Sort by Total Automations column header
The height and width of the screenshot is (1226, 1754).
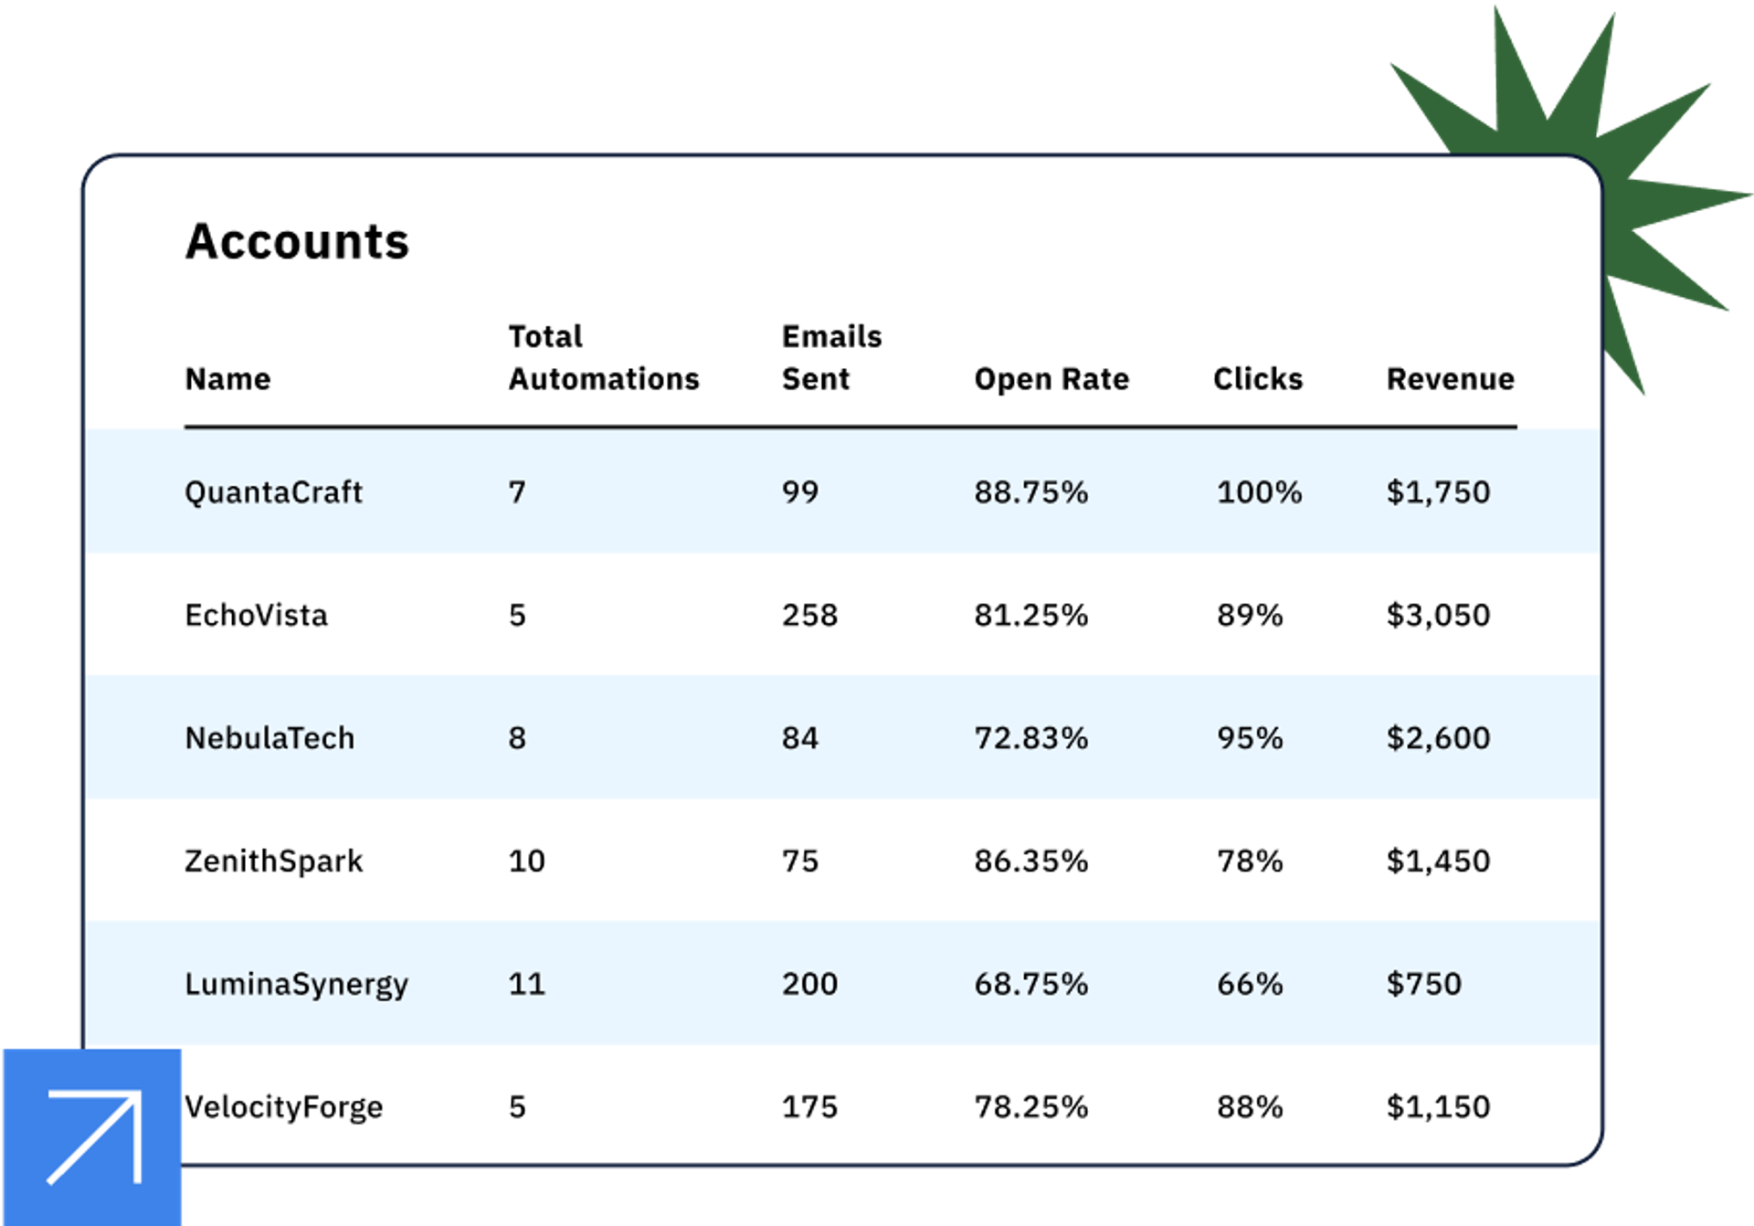pyautogui.click(x=603, y=358)
